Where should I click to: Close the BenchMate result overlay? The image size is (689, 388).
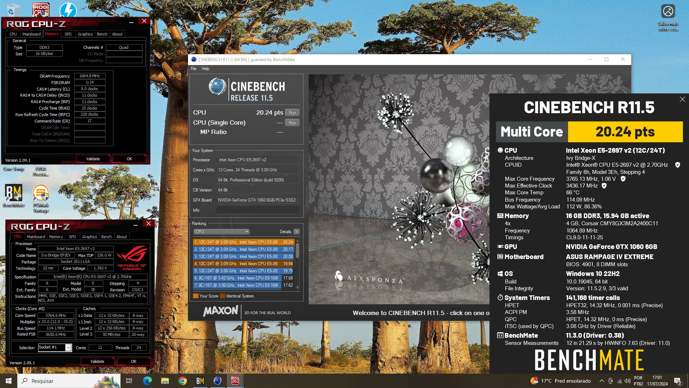coord(682,99)
